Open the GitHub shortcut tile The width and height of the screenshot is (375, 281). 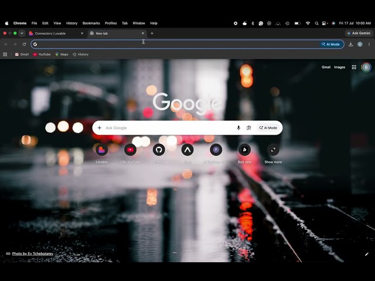pos(159,150)
